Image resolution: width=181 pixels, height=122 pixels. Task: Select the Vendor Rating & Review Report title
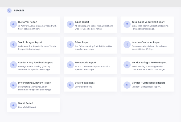[149, 63]
